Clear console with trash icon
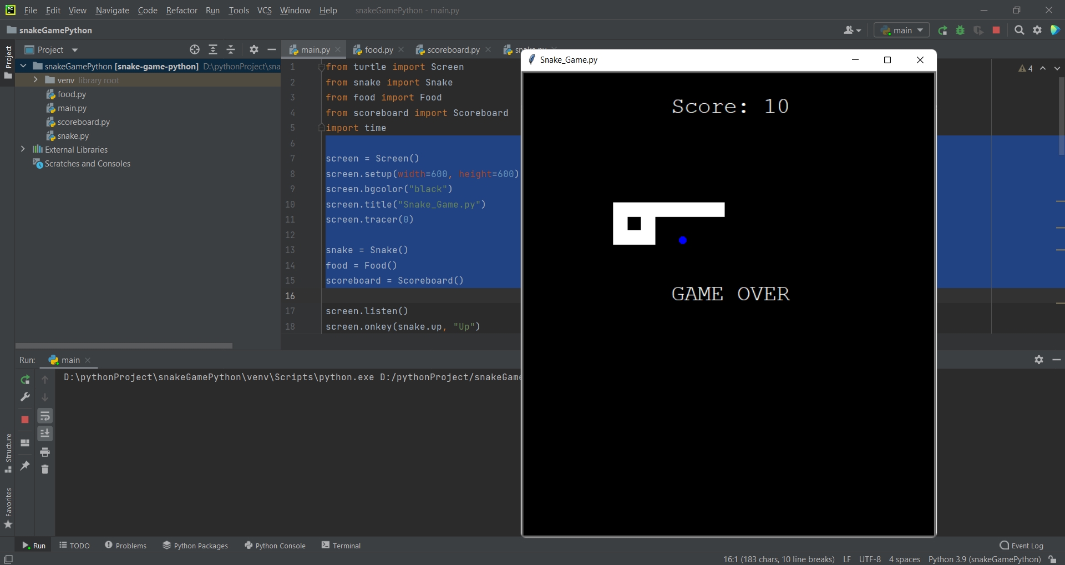The width and height of the screenshot is (1065, 565). 45,470
